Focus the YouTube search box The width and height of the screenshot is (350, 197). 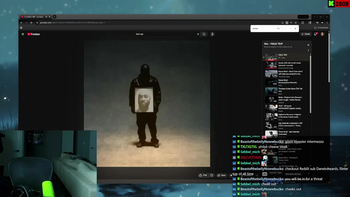pyautogui.click(x=166, y=34)
